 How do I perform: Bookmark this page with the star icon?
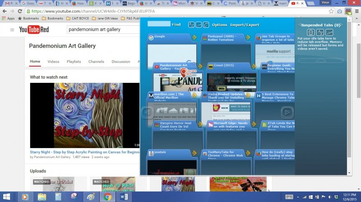pyautogui.click(x=331, y=11)
